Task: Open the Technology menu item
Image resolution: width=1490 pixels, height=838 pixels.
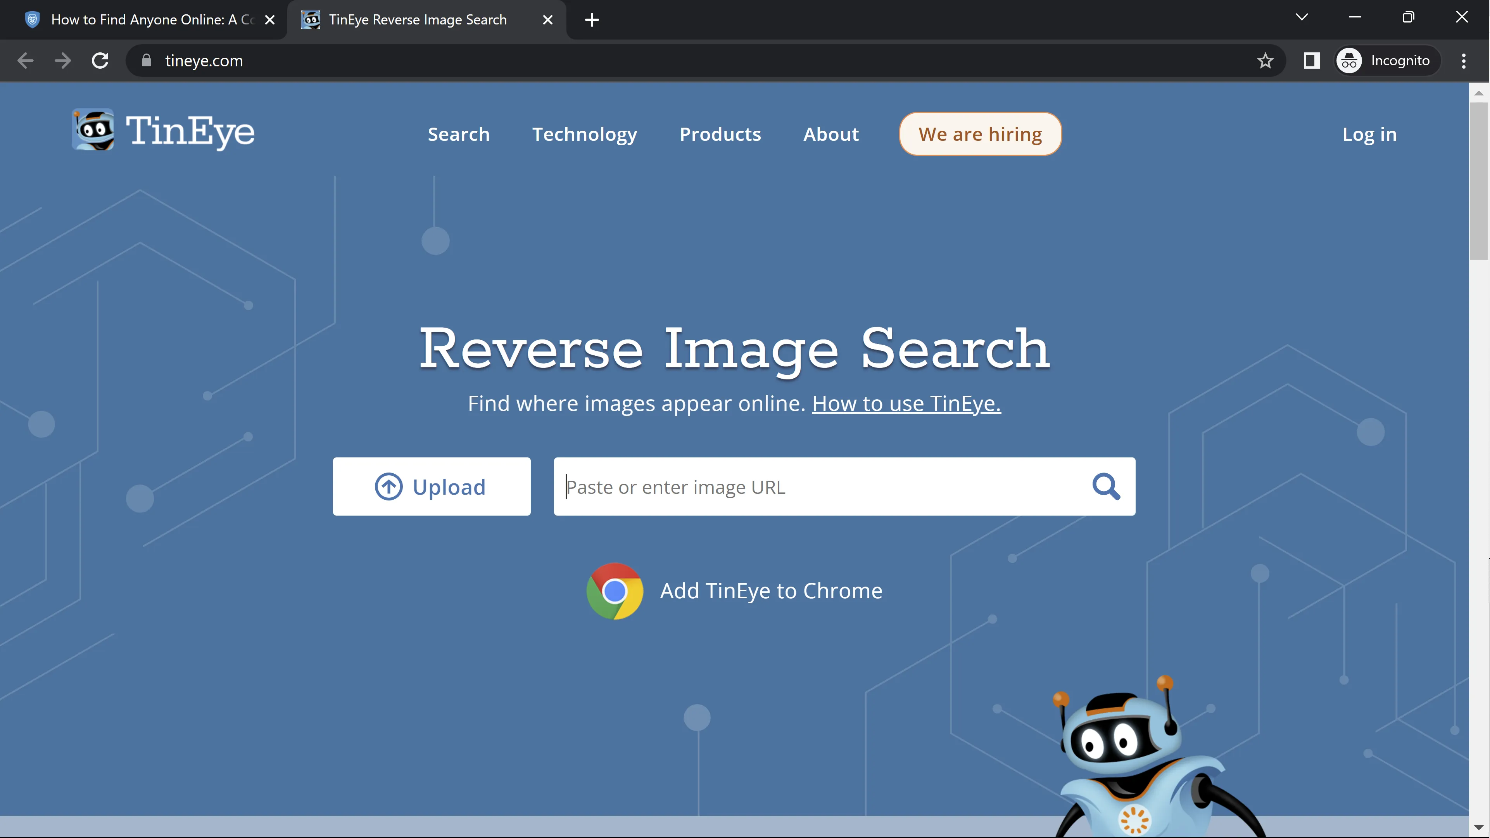Action: click(584, 134)
